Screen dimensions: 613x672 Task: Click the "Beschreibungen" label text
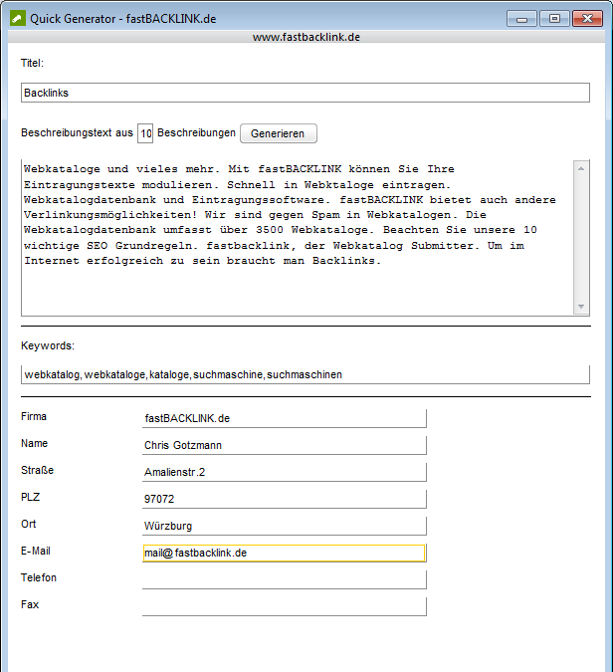[196, 132]
